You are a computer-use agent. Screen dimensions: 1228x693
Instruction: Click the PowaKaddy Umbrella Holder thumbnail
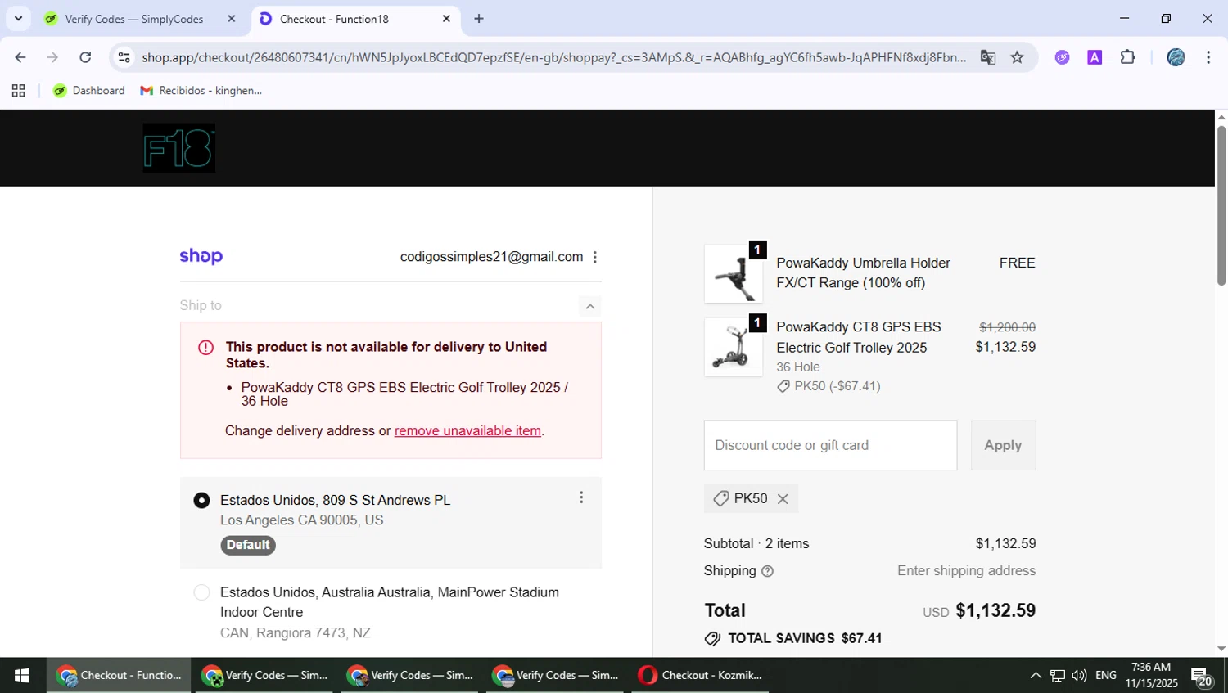point(733,274)
